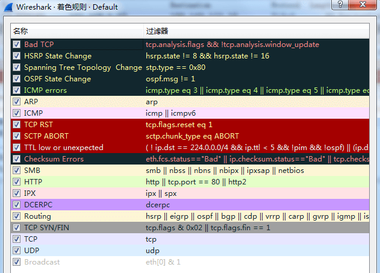Click filter tcp.analysis.flags && !tcp.analysis.window_update
This screenshot has height=273, width=380.
pos(232,45)
